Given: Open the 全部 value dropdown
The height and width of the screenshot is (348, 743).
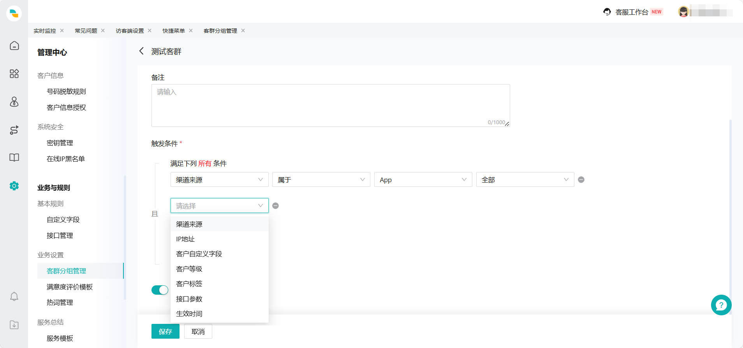Looking at the screenshot, I should coord(525,179).
